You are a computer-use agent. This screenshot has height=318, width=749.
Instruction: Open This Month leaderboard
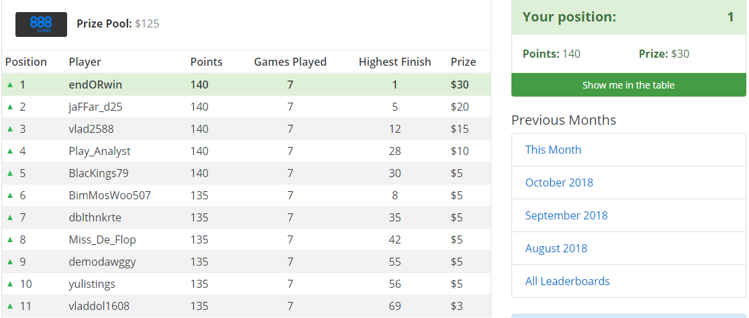[553, 150]
